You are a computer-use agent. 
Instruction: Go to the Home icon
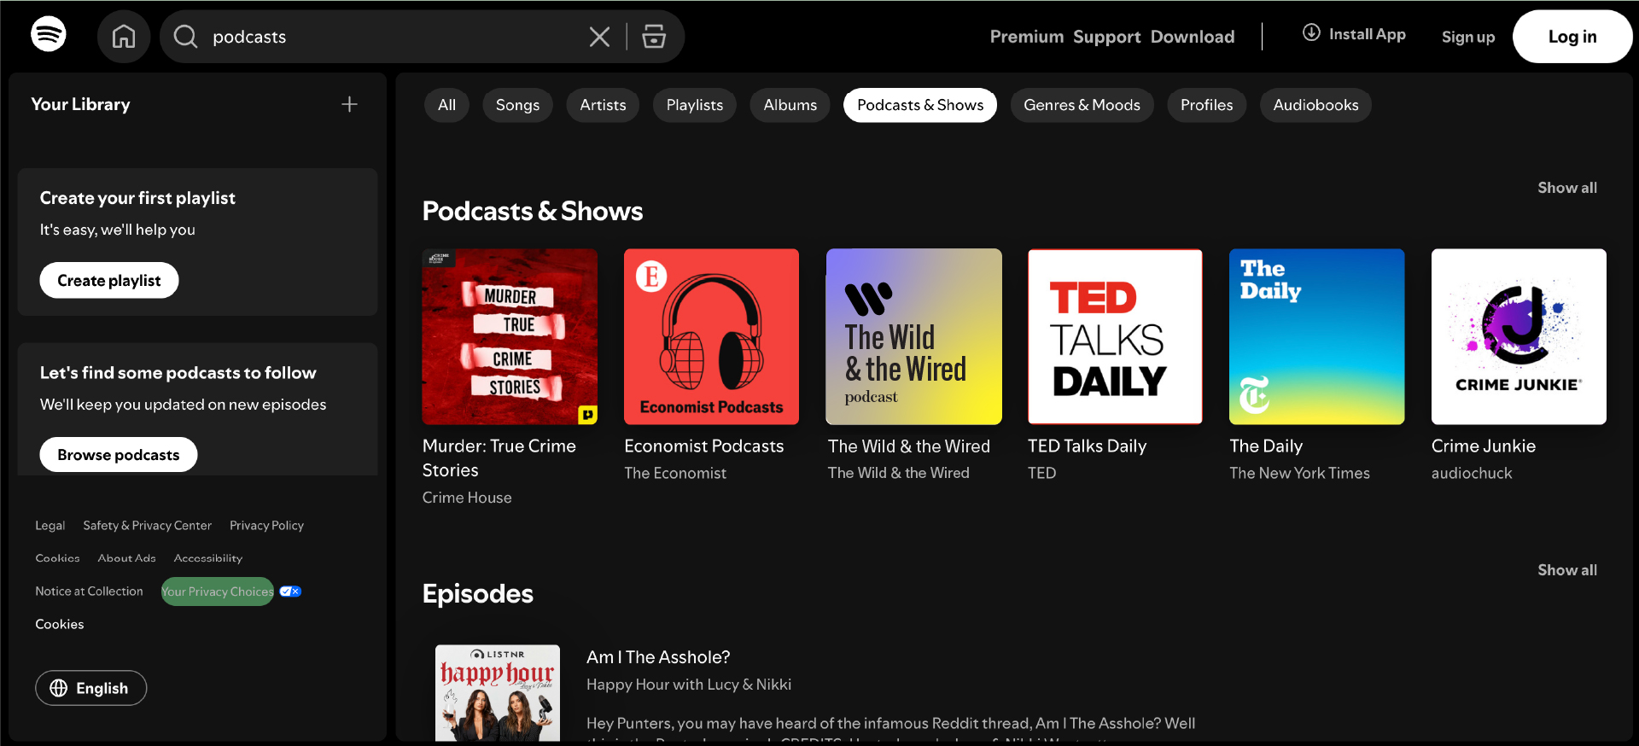coord(124,37)
